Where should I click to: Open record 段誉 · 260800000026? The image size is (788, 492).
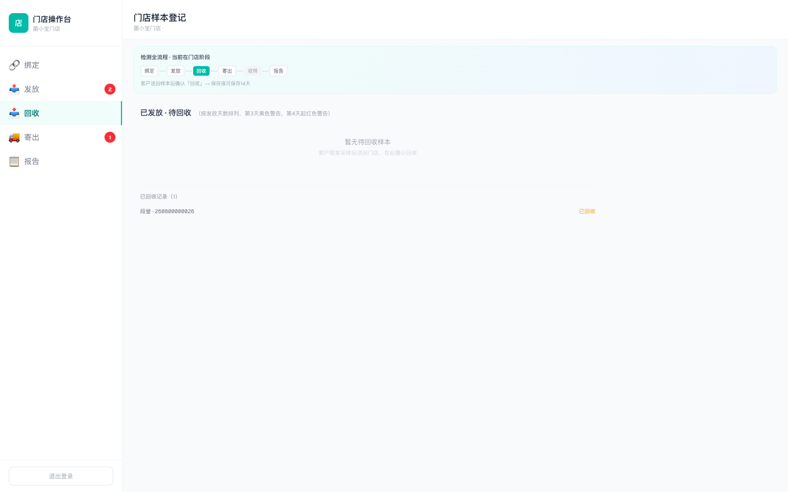[x=368, y=212]
